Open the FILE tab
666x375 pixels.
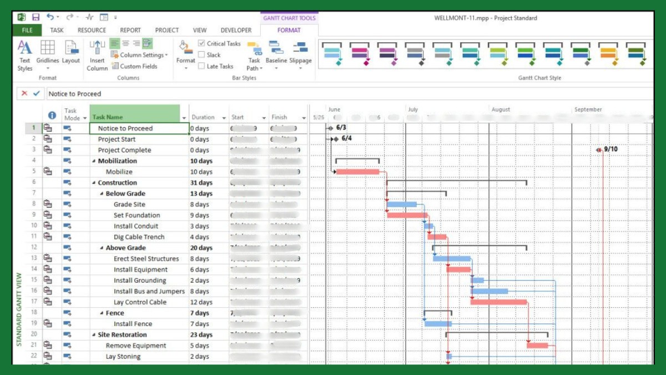pyautogui.click(x=27, y=30)
